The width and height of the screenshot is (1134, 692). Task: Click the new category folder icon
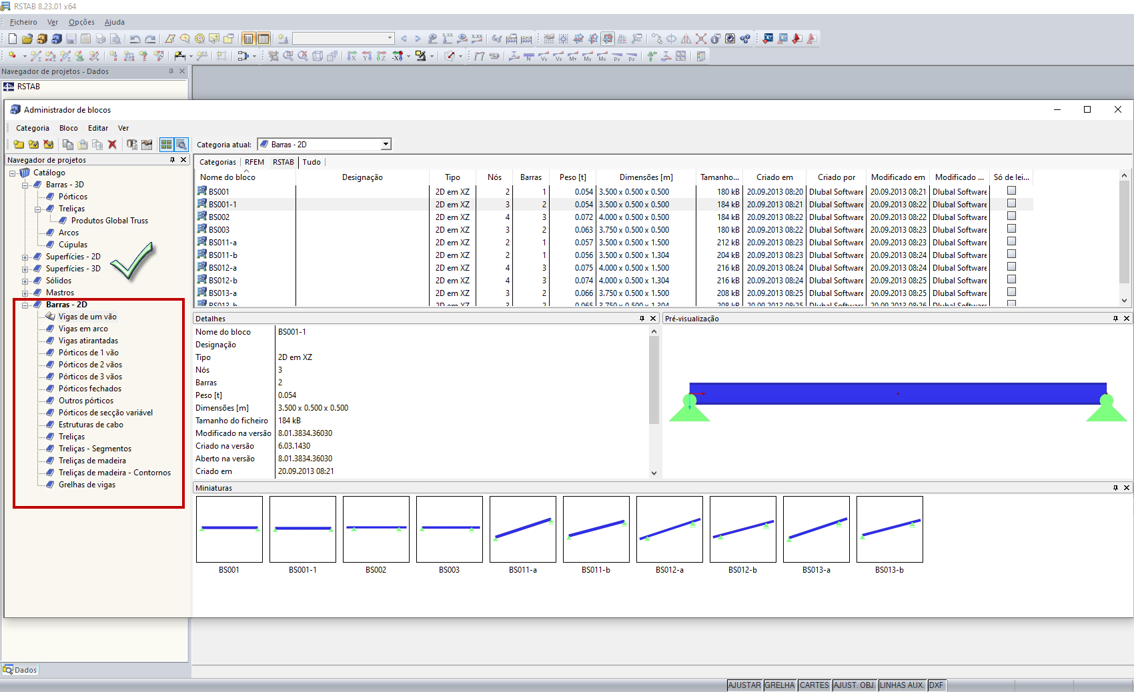click(x=19, y=145)
